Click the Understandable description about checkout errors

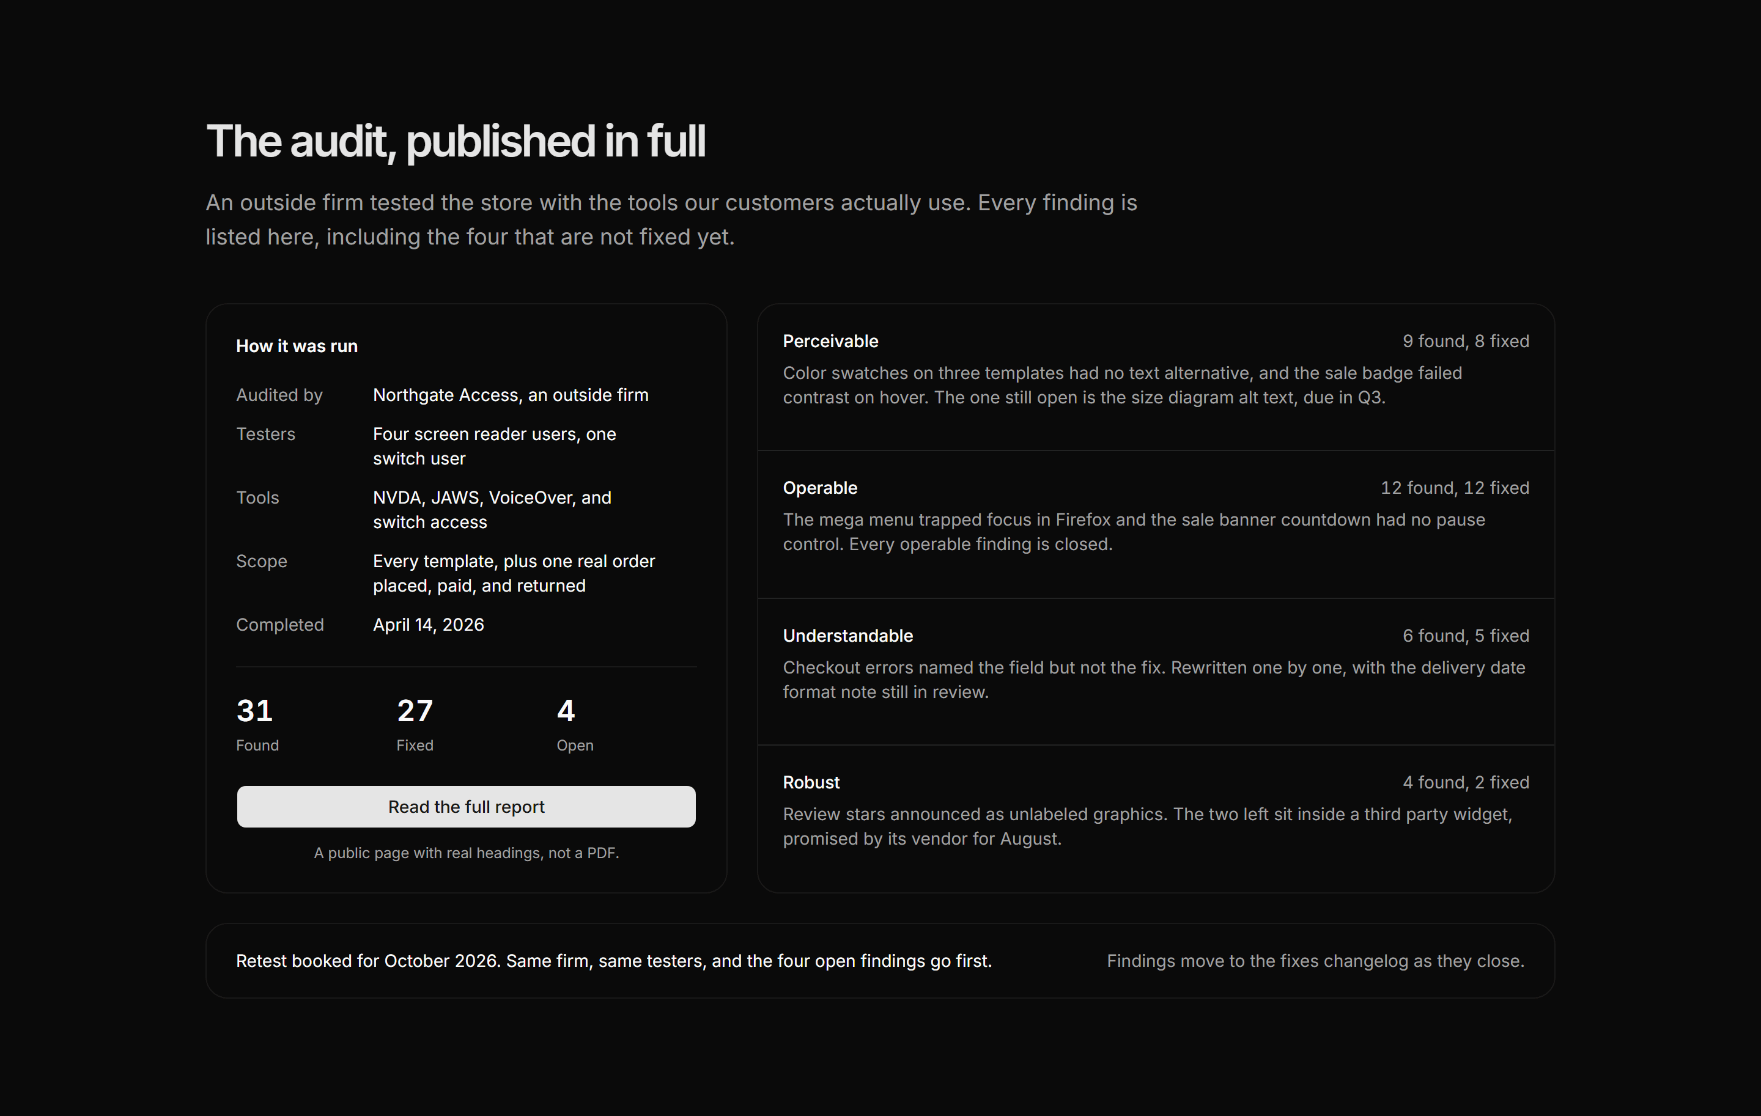point(1154,680)
